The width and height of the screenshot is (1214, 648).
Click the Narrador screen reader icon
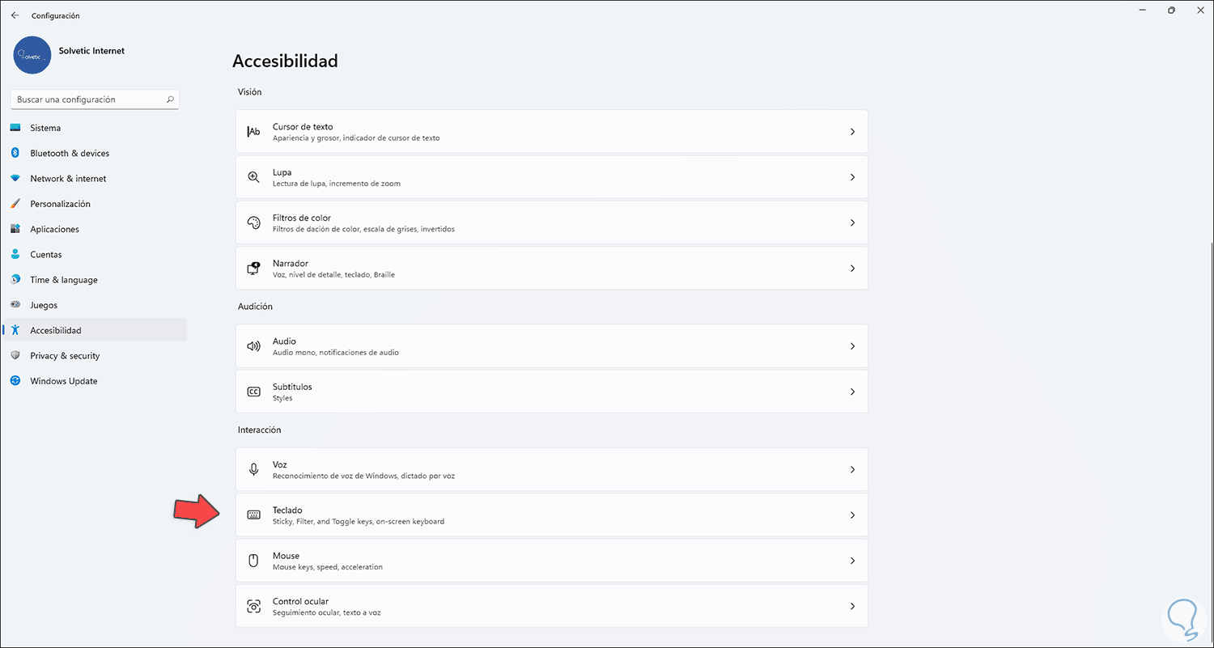coord(253,268)
